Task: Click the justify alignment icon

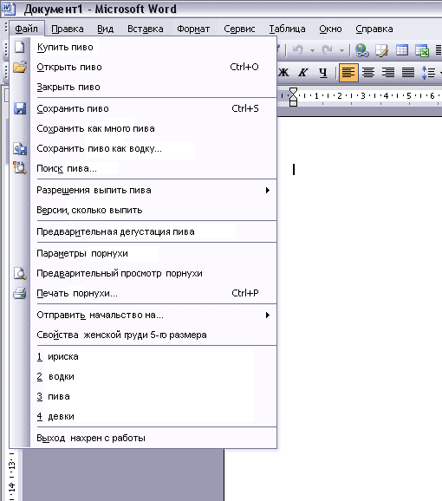Action: tap(408, 73)
